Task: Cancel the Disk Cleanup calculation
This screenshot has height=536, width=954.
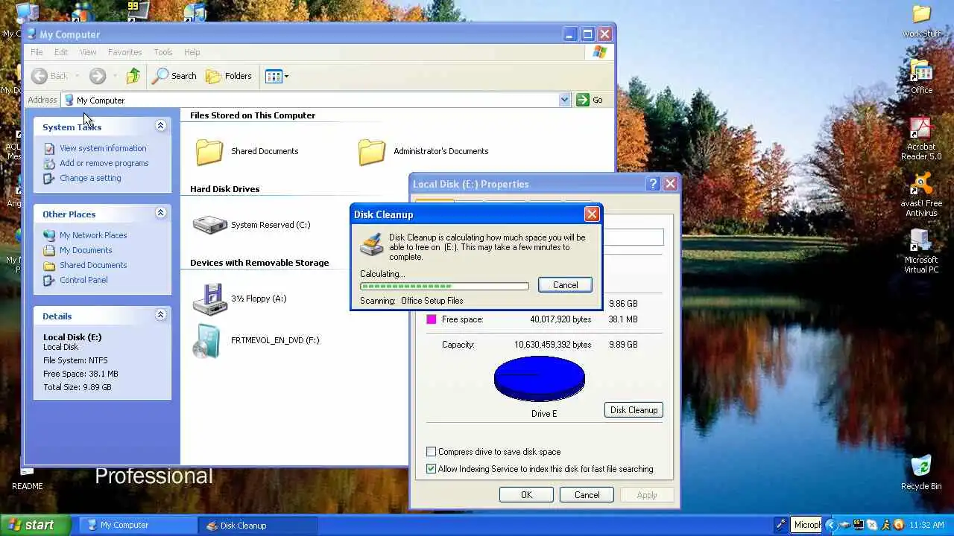Action: (565, 285)
